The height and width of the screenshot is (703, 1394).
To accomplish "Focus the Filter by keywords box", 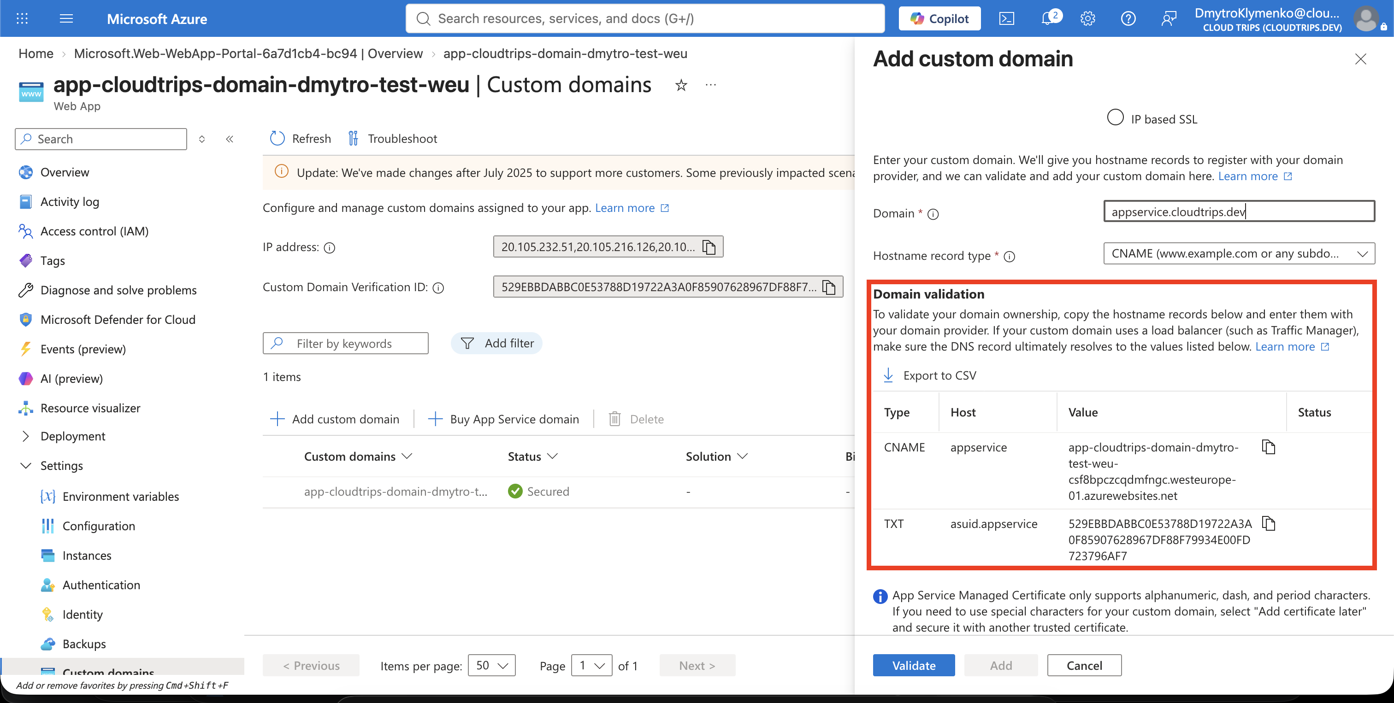I will (x=345, y=343).
